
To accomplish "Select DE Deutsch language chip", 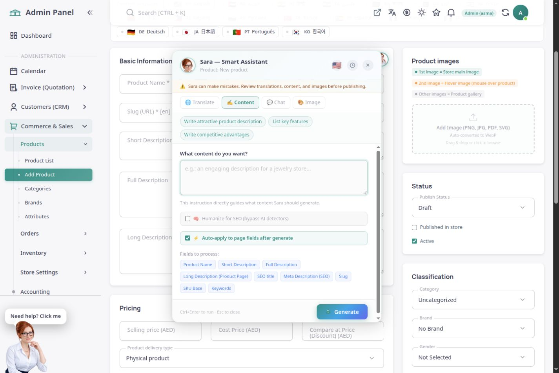I will point(143,32).
